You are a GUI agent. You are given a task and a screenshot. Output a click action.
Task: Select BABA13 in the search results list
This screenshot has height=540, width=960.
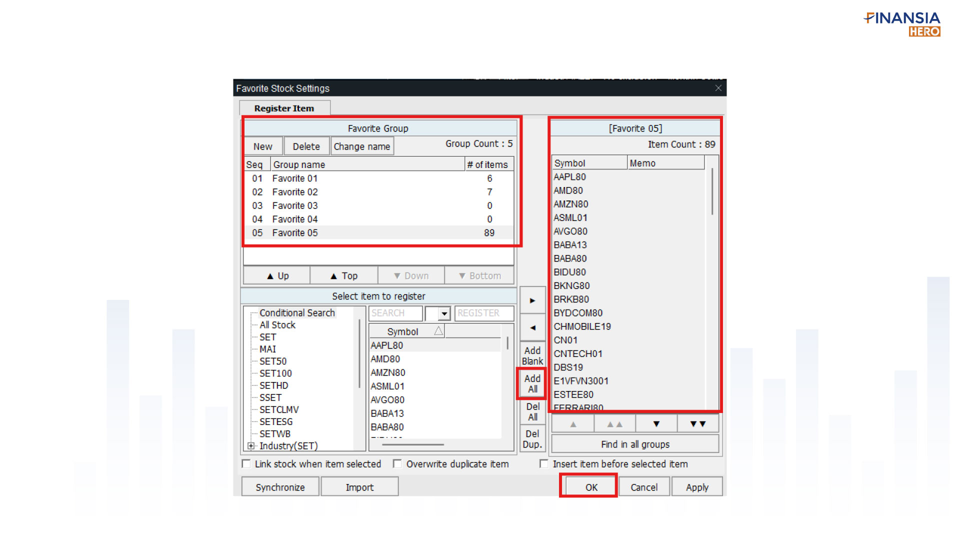point(435,413)
